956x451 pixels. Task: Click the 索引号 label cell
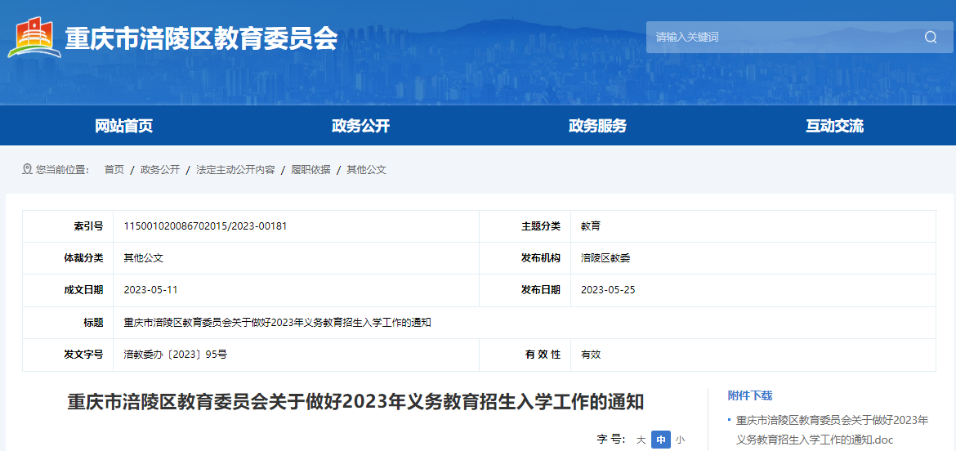(x=69, y=226)
